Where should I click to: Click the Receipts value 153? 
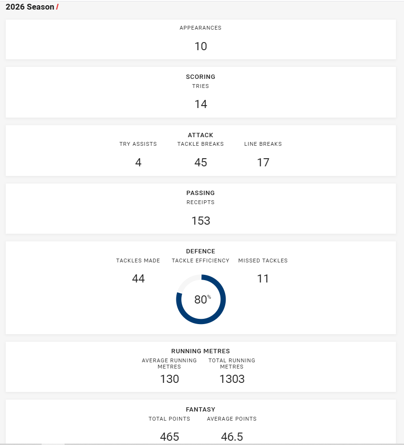point(201,220)
